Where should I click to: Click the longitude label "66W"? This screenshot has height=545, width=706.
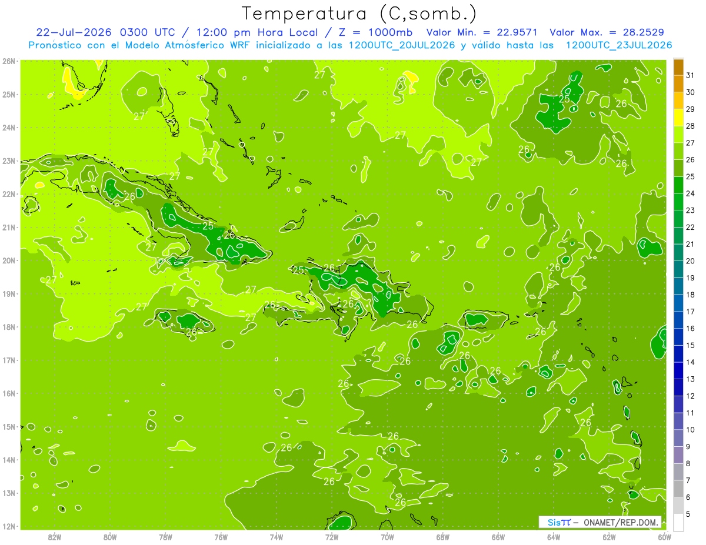tap(498, 537)
